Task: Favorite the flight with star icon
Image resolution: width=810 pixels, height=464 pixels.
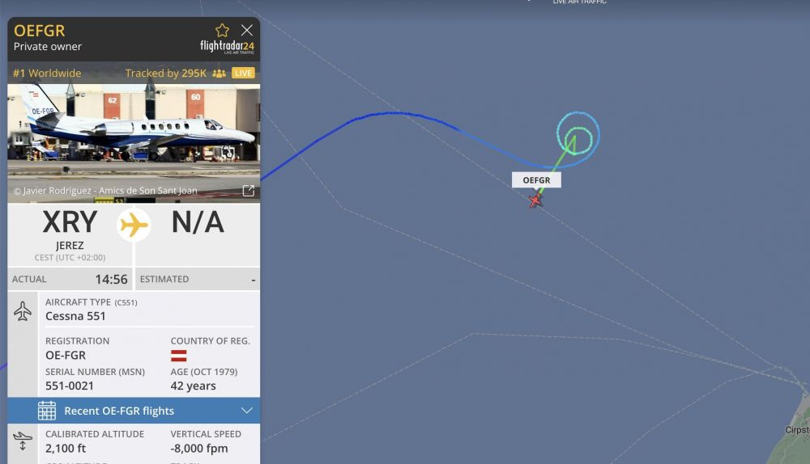Action: coord(222,31)
